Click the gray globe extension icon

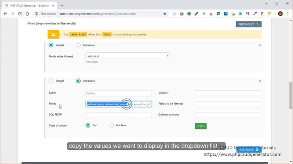coord(182,14)
